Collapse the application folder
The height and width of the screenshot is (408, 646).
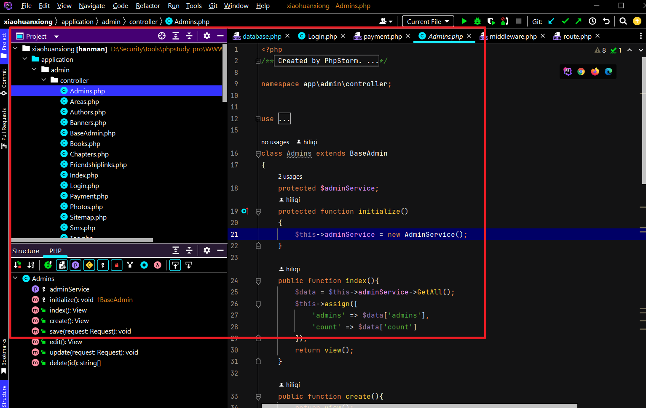[25, 59]
